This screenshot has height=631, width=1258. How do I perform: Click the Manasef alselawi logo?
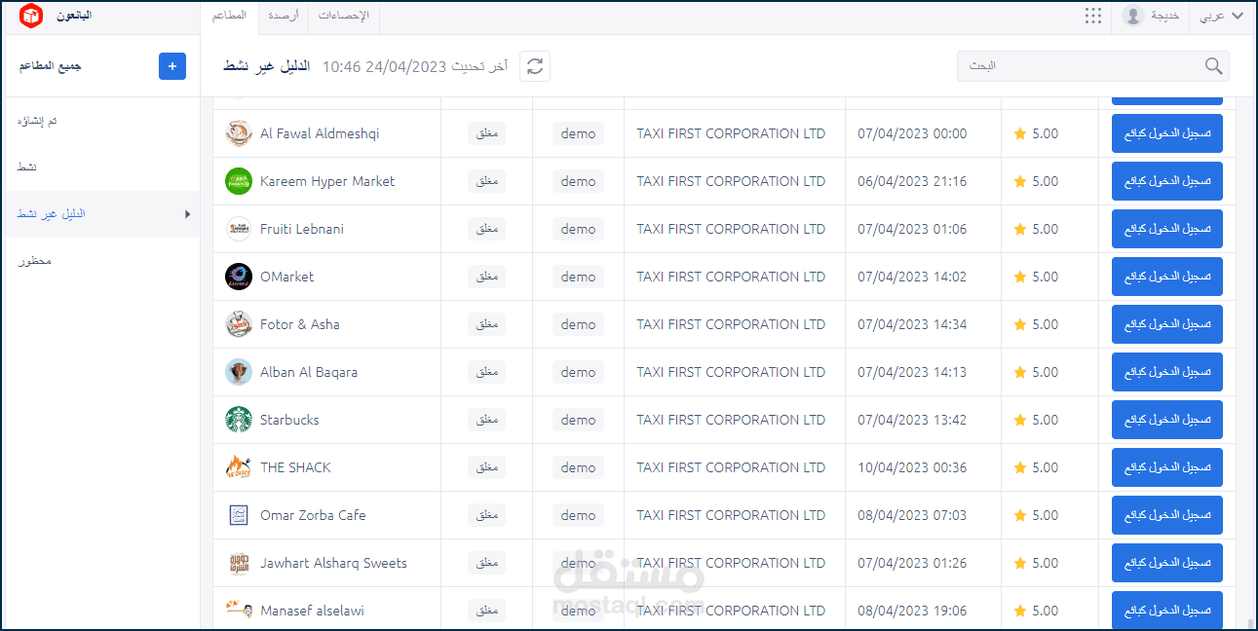239,611
